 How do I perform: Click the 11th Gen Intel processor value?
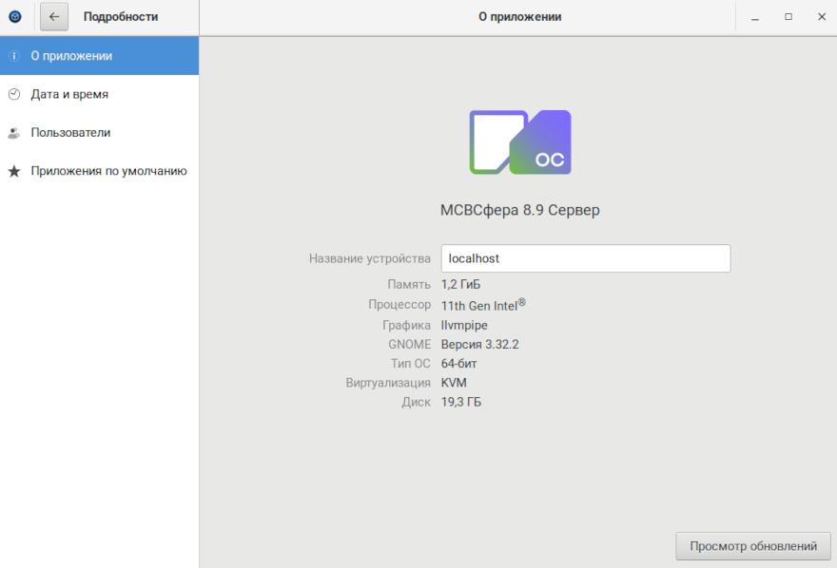tap(483, 305)
